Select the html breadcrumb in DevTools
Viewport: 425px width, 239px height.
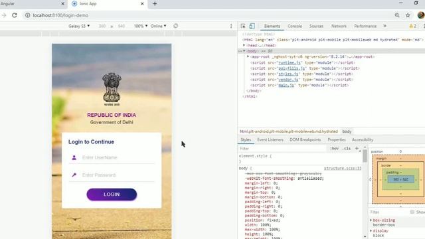pos(289,131)
